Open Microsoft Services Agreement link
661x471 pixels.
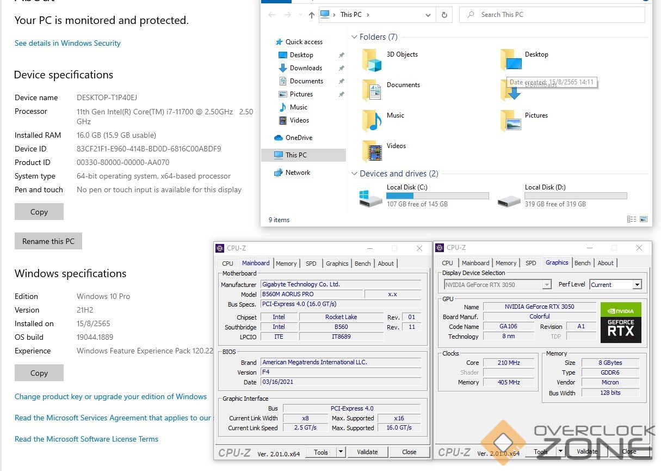point(113,418)
